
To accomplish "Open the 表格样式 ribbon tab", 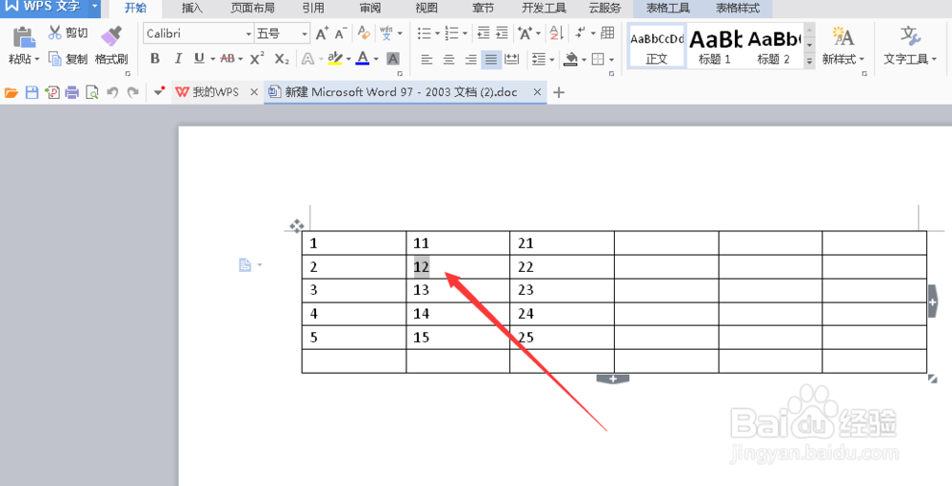I will [738, 8].
